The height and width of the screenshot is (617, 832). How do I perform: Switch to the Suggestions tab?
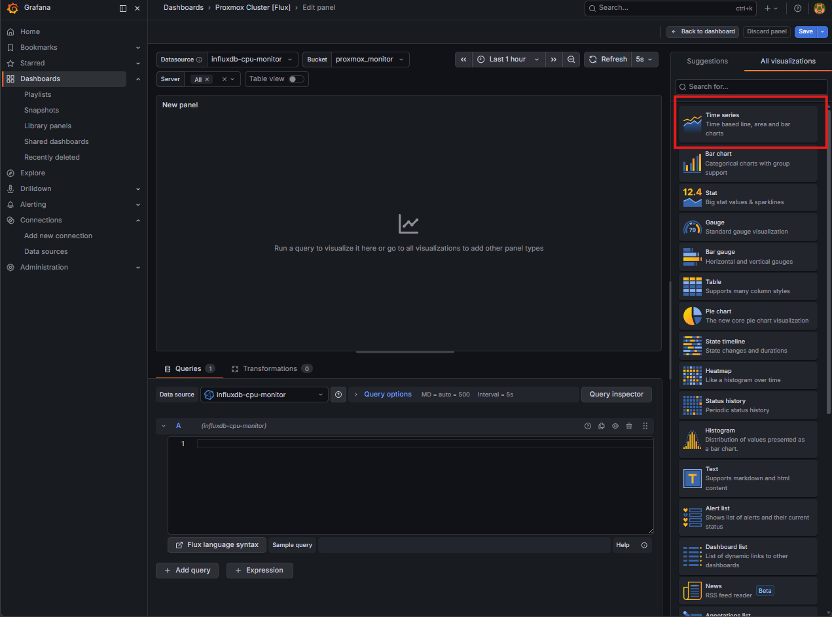tap(707, 61)
